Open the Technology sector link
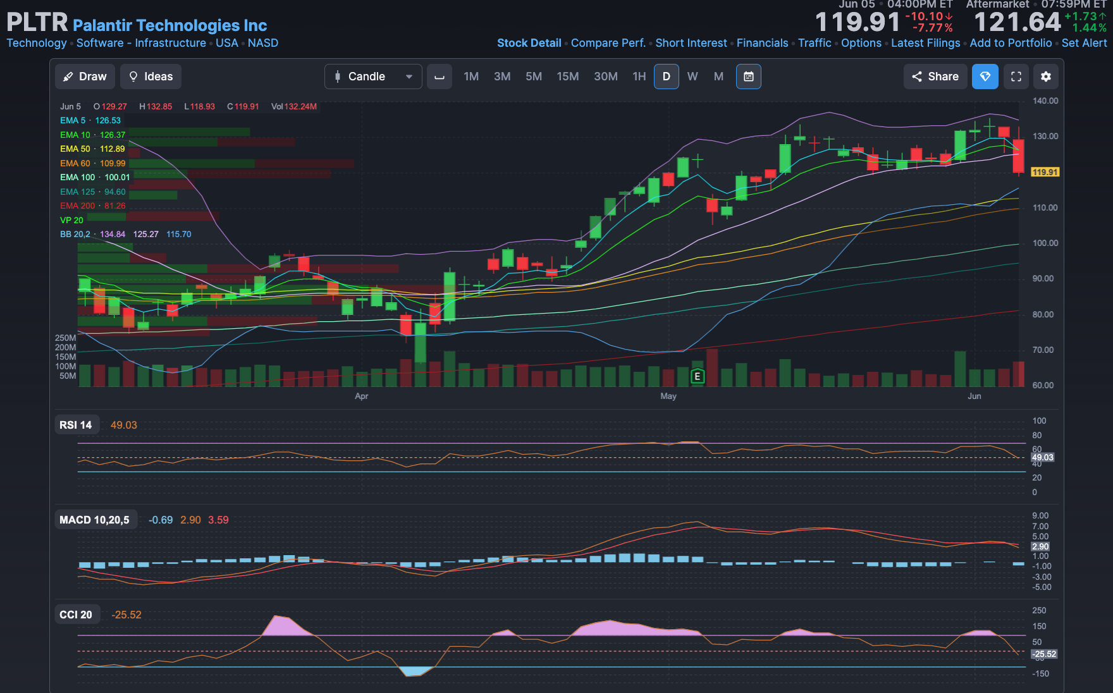 pyautogui.click(x=37, y=43)
